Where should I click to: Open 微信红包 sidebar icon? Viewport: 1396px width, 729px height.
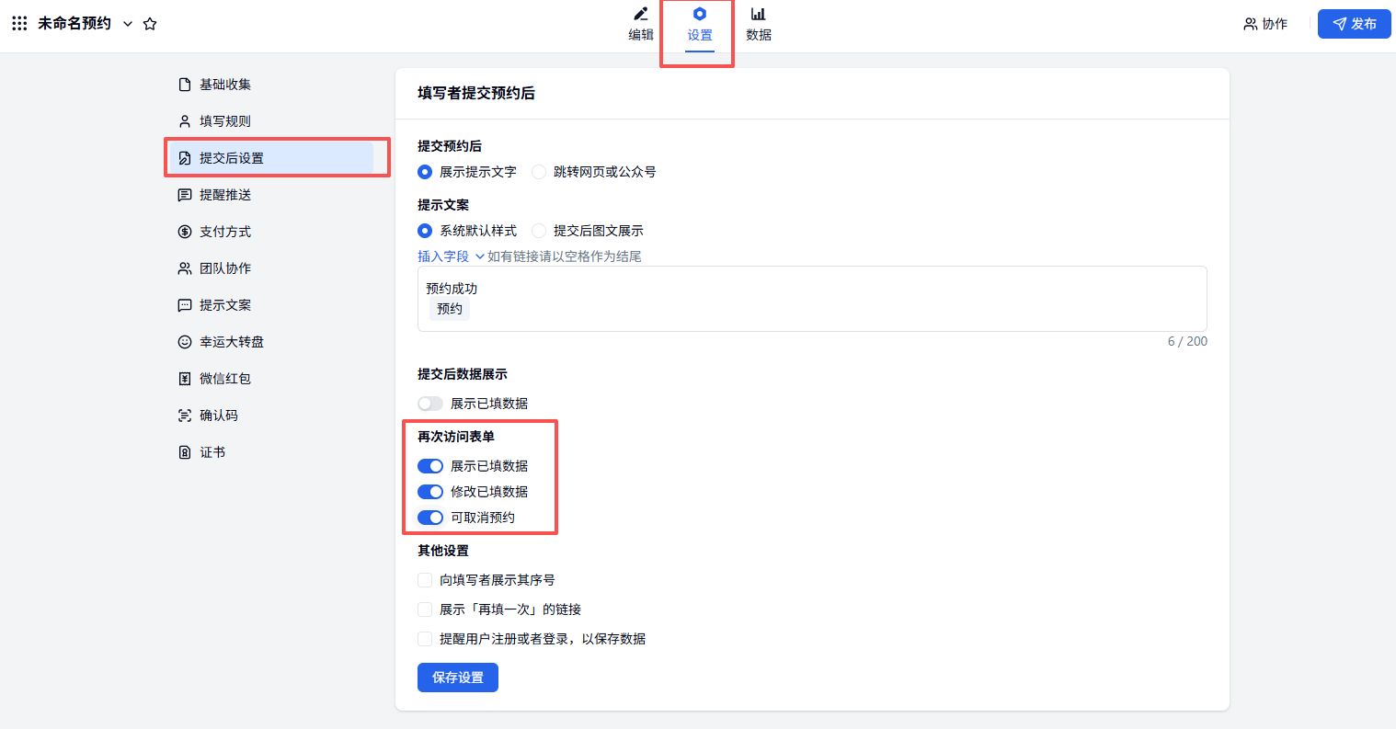[x=185, y=379]
